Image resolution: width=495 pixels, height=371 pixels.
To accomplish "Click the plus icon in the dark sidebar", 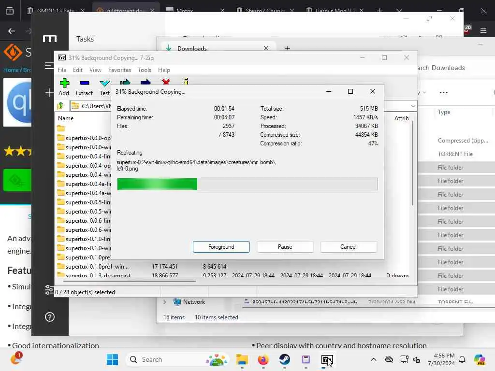I will click(49, 93).
